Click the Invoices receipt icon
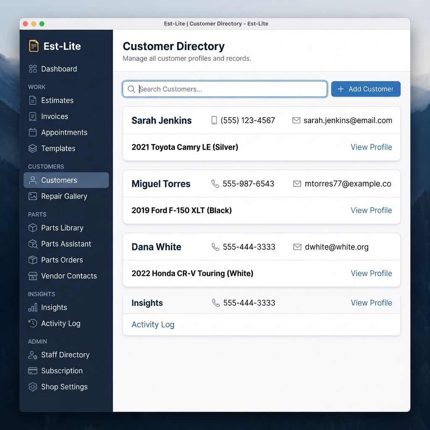The height and width of the screenshot is (430, 430). (x=33, y=116)
